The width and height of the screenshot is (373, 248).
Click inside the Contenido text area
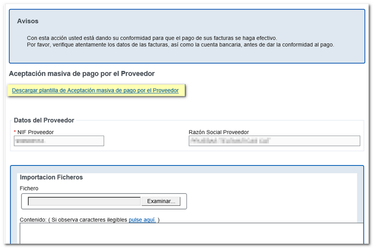[191, 233]
